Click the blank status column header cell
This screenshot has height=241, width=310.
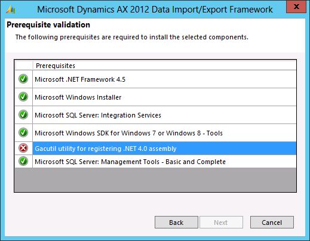tap(24, 66)
